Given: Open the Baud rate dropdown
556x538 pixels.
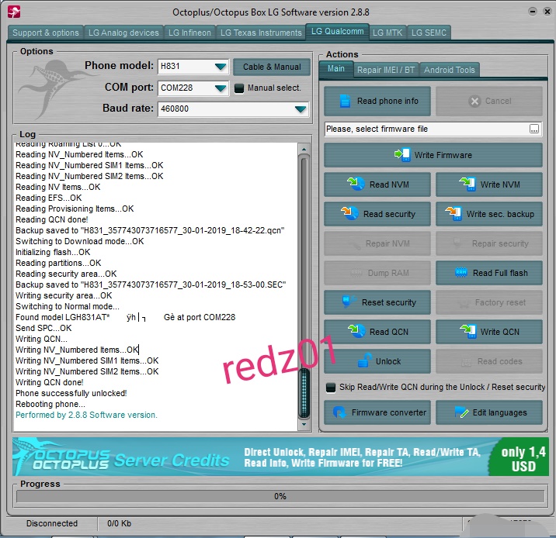Looking at the screenshot, I should pos(300,109).
